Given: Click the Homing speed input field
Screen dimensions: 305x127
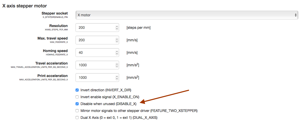Looking at the screenshot, I should tap(95, 53).
